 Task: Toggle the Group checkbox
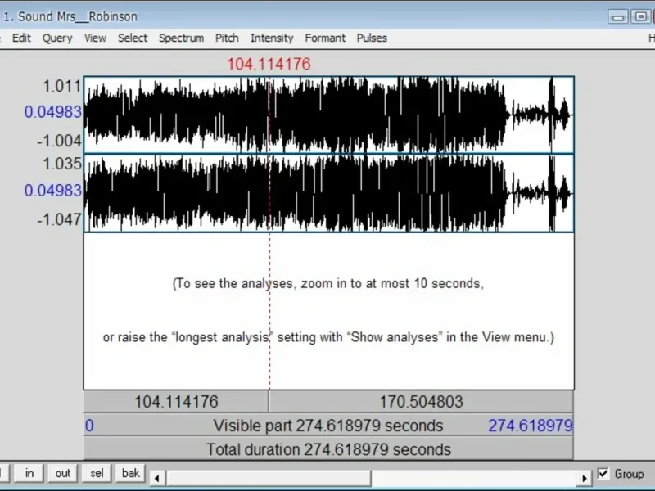(603, 474)
